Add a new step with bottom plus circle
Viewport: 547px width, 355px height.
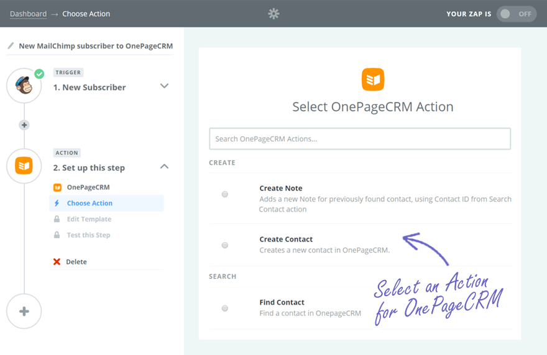click(24, 311)
